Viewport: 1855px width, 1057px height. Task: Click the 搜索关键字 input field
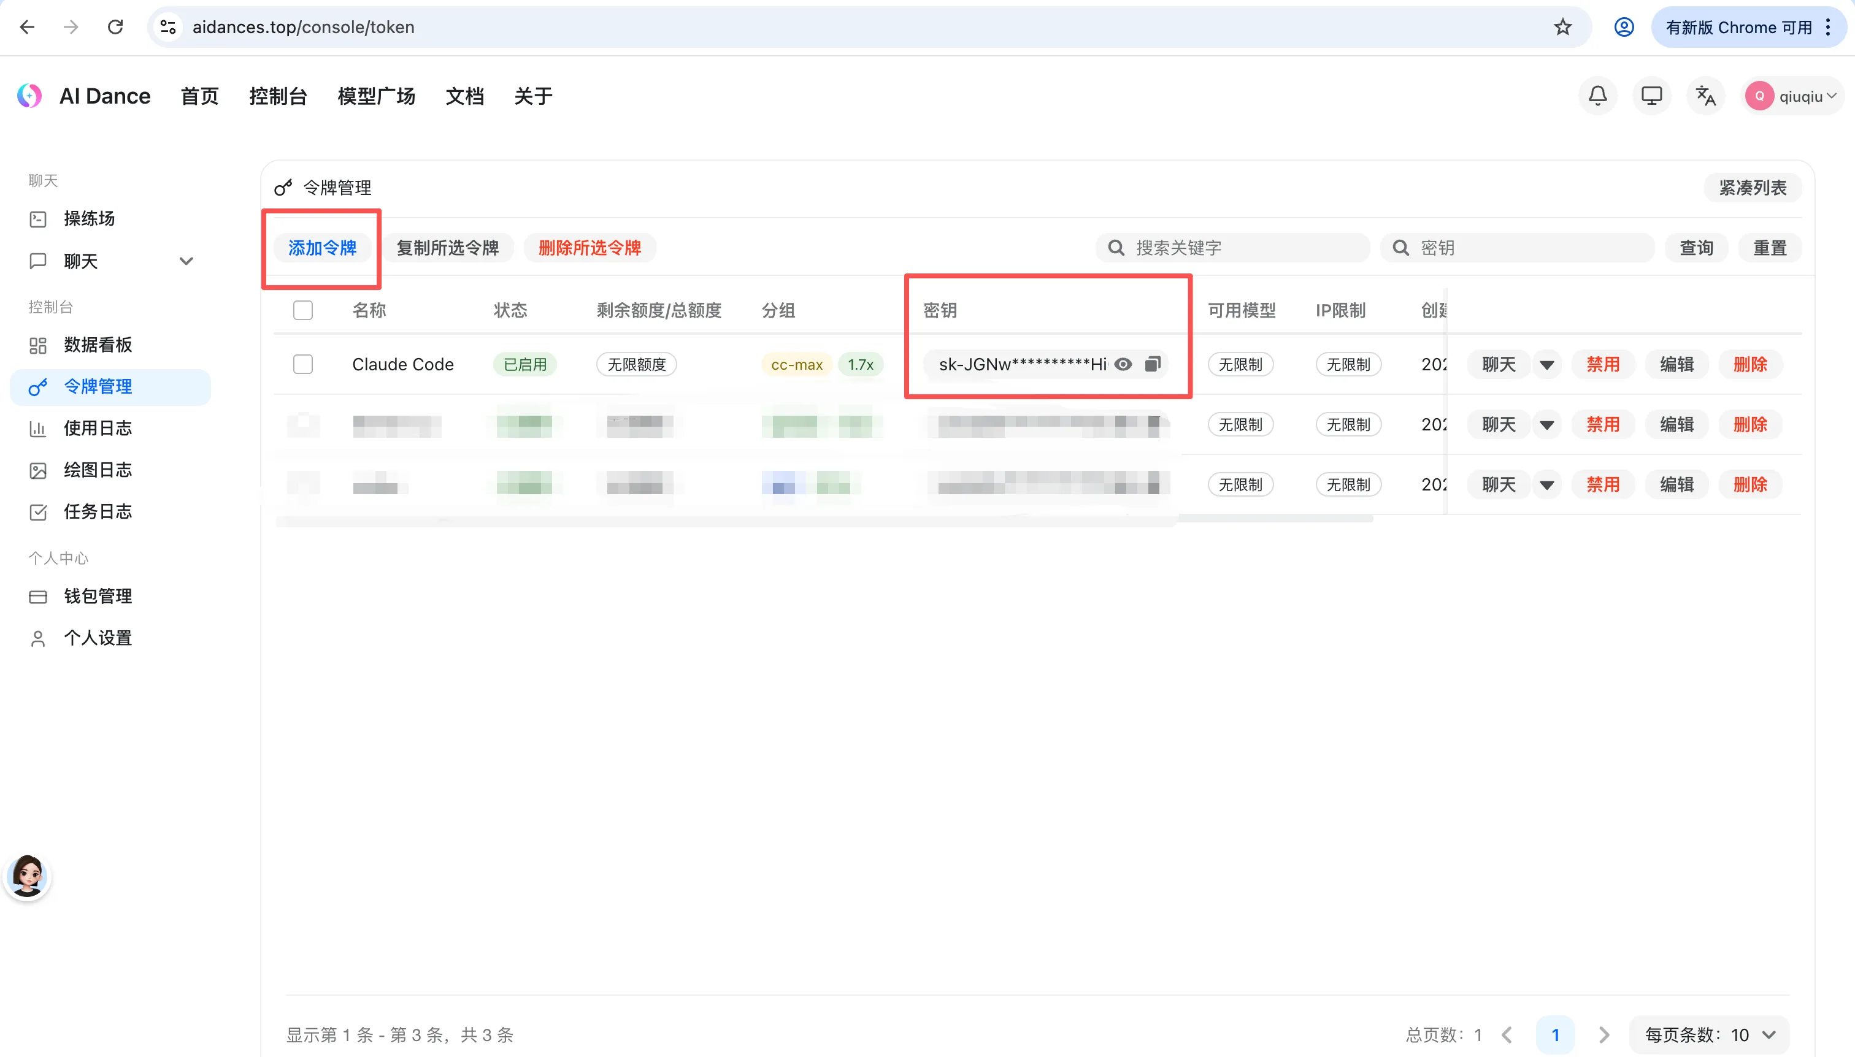[1232, 248]
